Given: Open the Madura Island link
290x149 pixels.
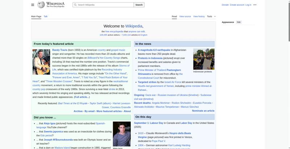Looking at the screenshot, I should (62, 148).
